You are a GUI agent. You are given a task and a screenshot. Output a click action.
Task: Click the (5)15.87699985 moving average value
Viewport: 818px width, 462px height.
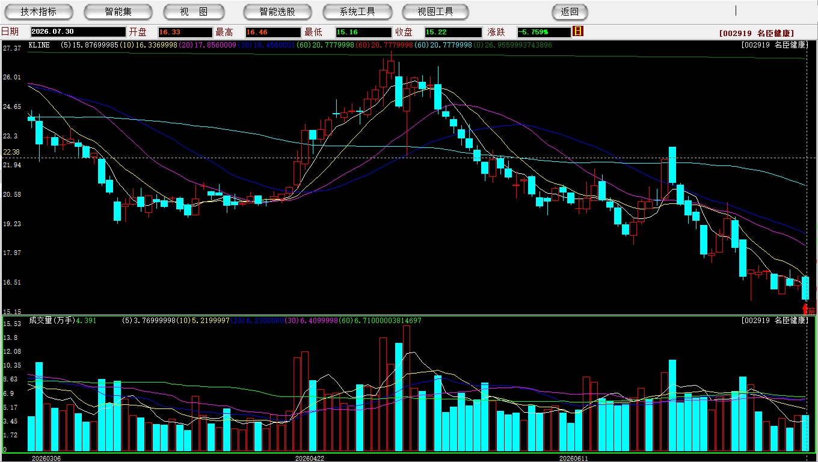[x=89, y=45]
